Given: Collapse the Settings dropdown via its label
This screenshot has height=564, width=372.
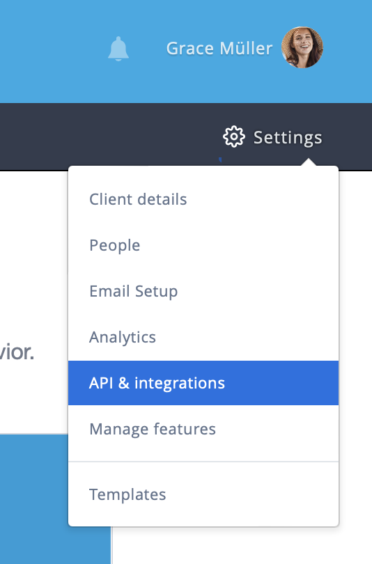Looking at the screenshot, I should [288, 137].
